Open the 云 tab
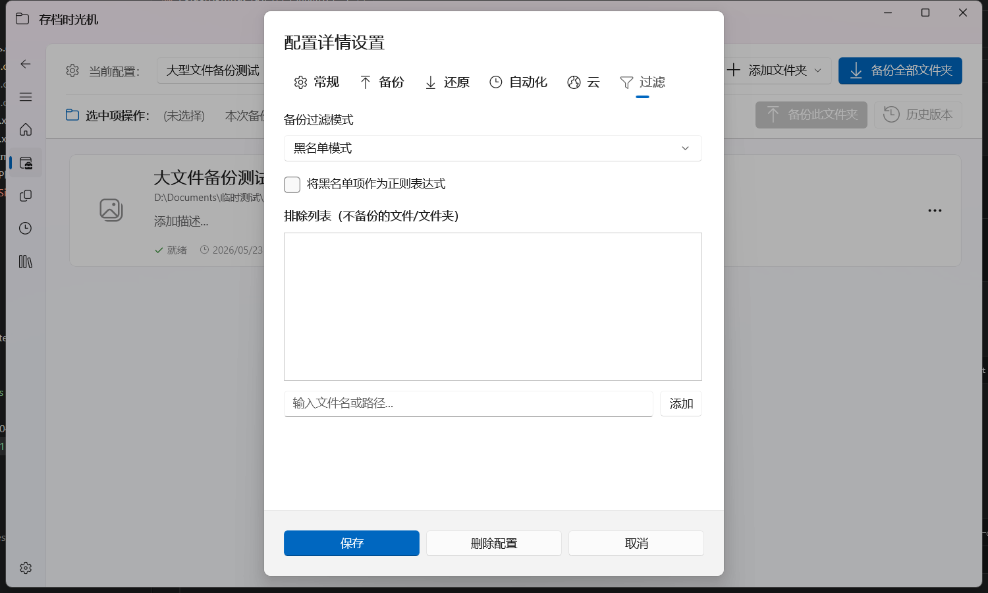 584,82
